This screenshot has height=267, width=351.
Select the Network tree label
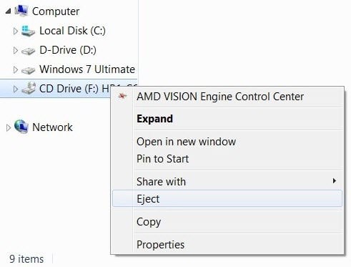52,127
